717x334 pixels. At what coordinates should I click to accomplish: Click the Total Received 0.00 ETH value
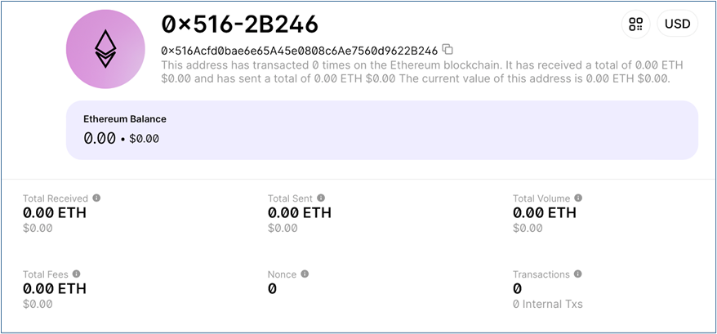pyautogui.click(x=55, y=213)
